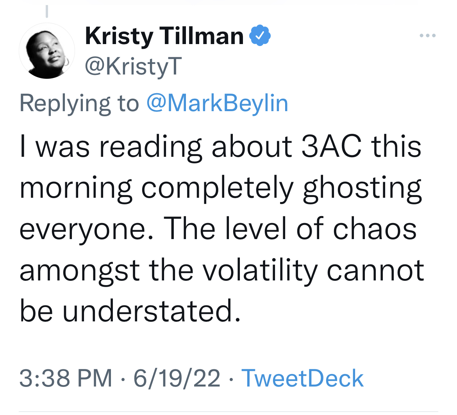Click the word "amongst" in the tweet

79,271
